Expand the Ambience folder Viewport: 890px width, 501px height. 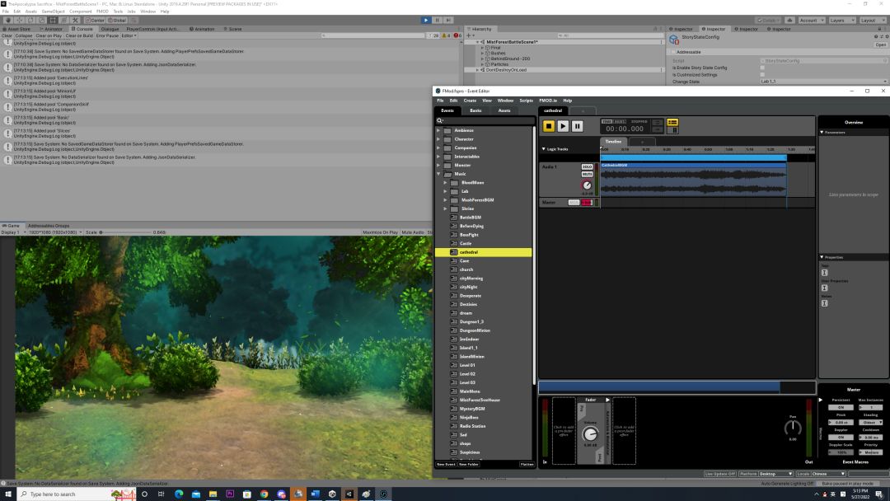439,130
